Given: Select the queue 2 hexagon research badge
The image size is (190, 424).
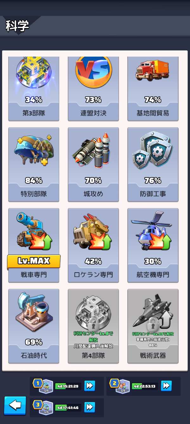Looking at the screenshot, I should click(122, 386).
